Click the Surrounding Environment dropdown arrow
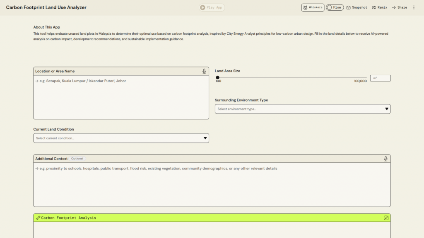424x238 pixels. pyautogui.click(x=387, y=109)
